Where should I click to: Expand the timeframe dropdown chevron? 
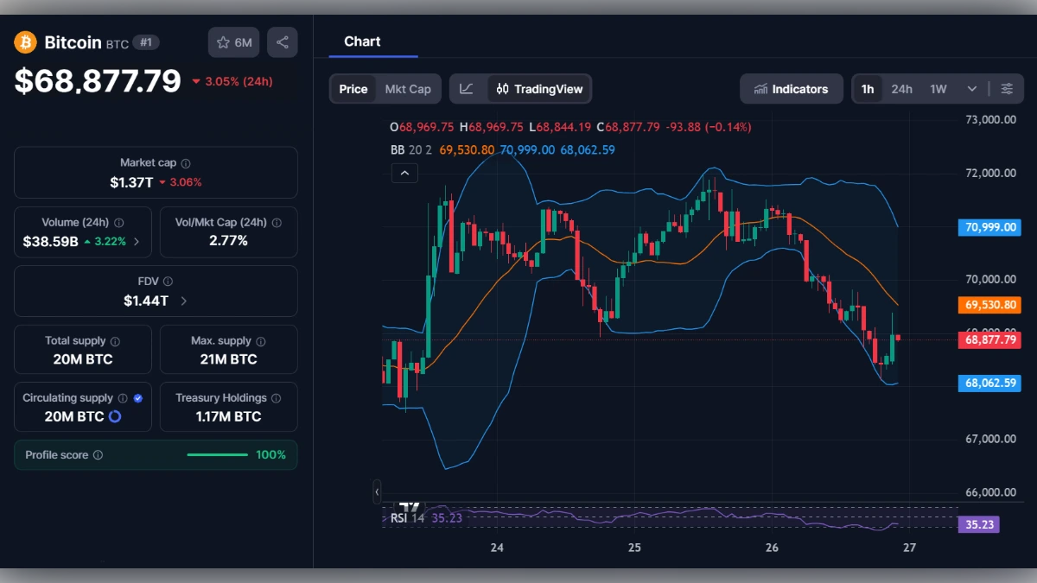[x=971, y=88]
